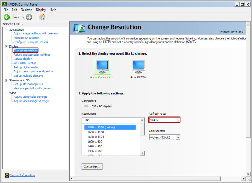Click horizontal scrollbar right arrow

(x=244, y=178)
